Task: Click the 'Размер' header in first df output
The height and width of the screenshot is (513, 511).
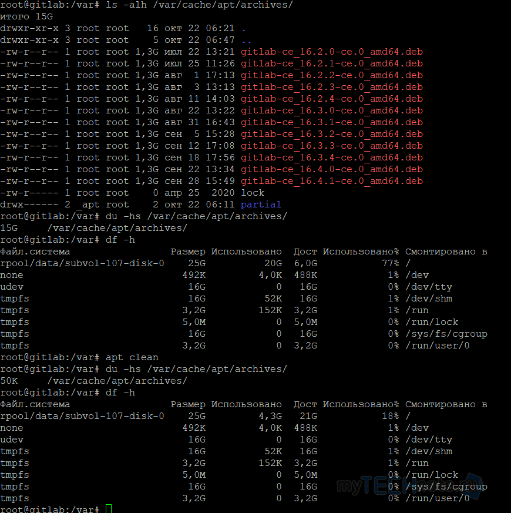Action: pos(188,252)
